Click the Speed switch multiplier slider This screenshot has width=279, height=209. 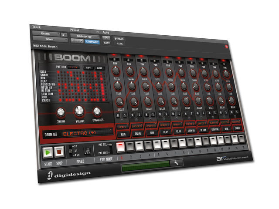[x=71, y=151]
